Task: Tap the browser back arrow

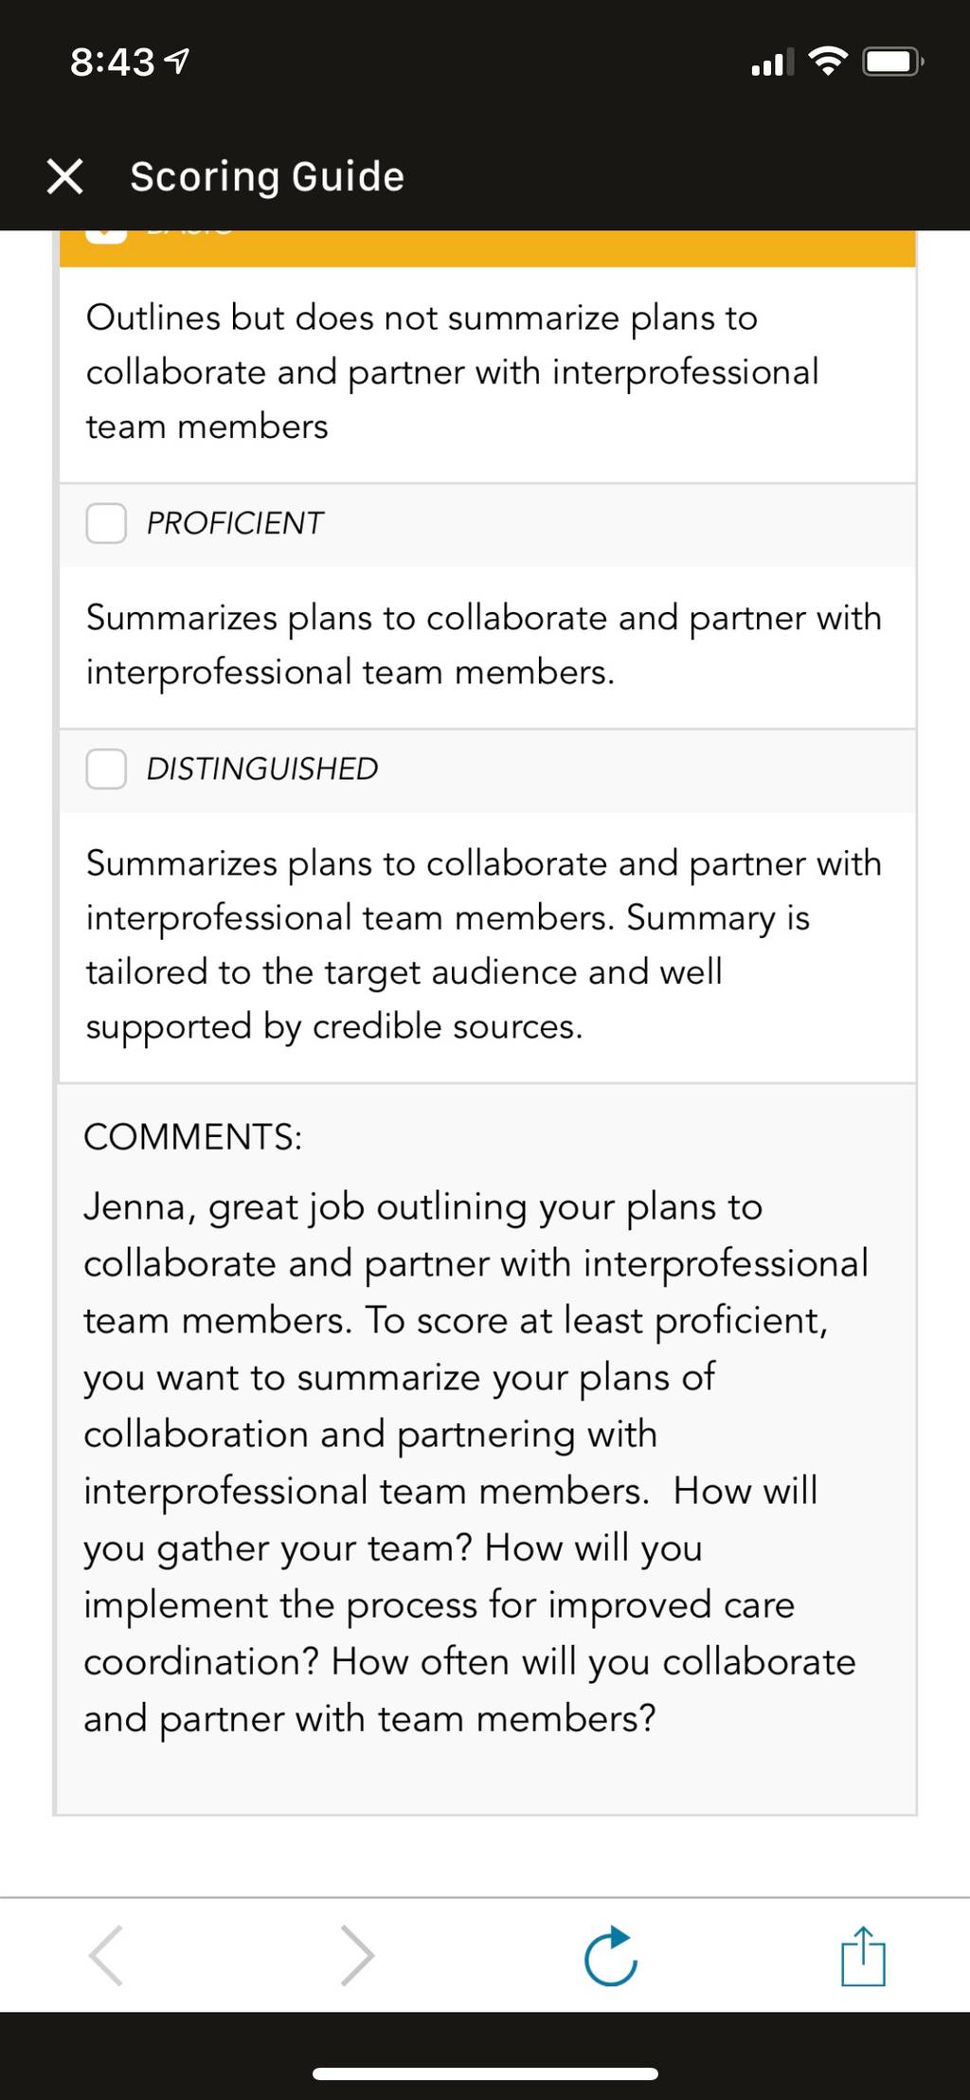Action: coord(105,1955)
